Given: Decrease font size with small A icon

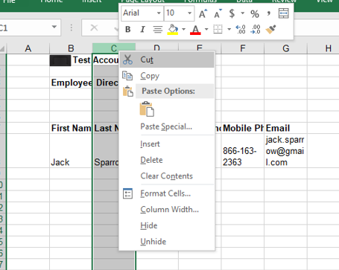Looking at the screenshot, I should pyautogui.click(x=218, y=13).
